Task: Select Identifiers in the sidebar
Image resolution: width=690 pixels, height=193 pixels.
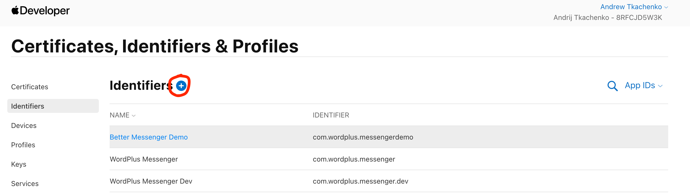Action: [x=27, y=106]
